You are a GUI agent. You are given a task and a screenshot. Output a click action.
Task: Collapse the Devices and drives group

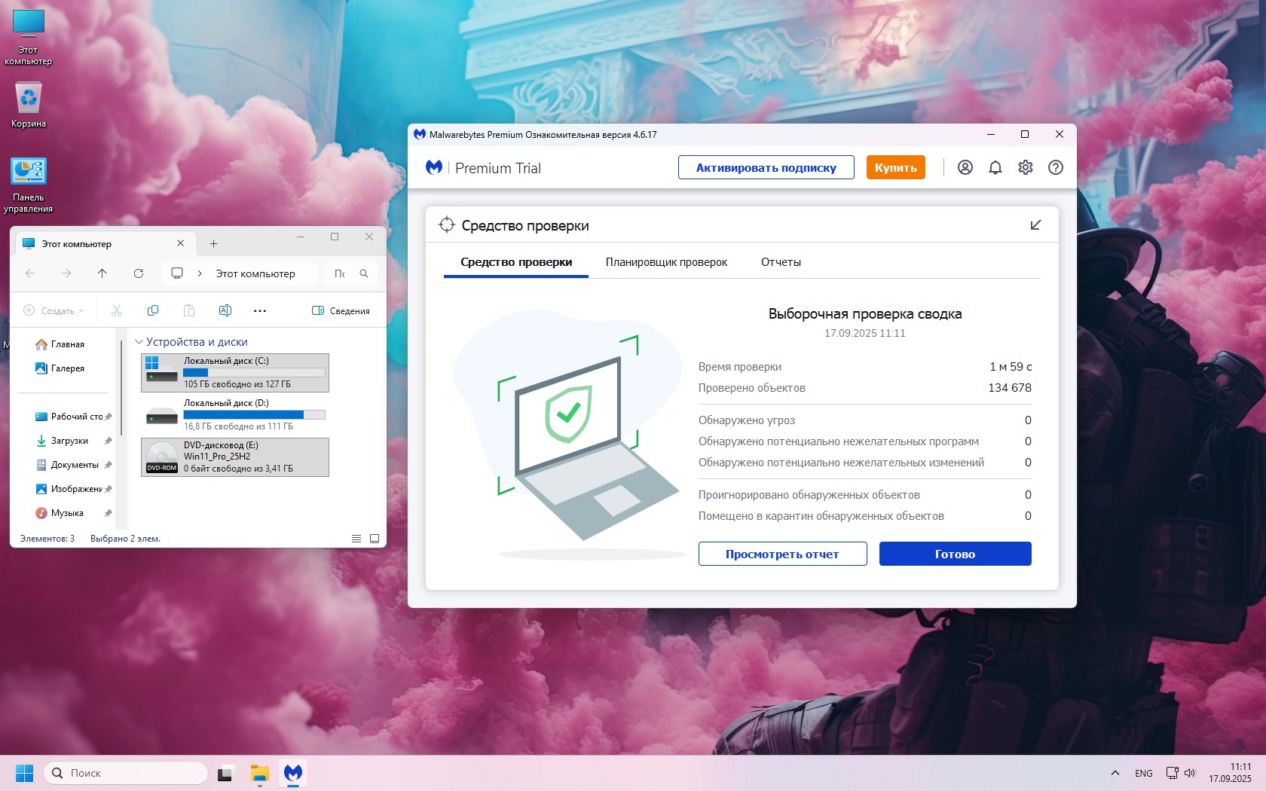click(x=139, y=342)
